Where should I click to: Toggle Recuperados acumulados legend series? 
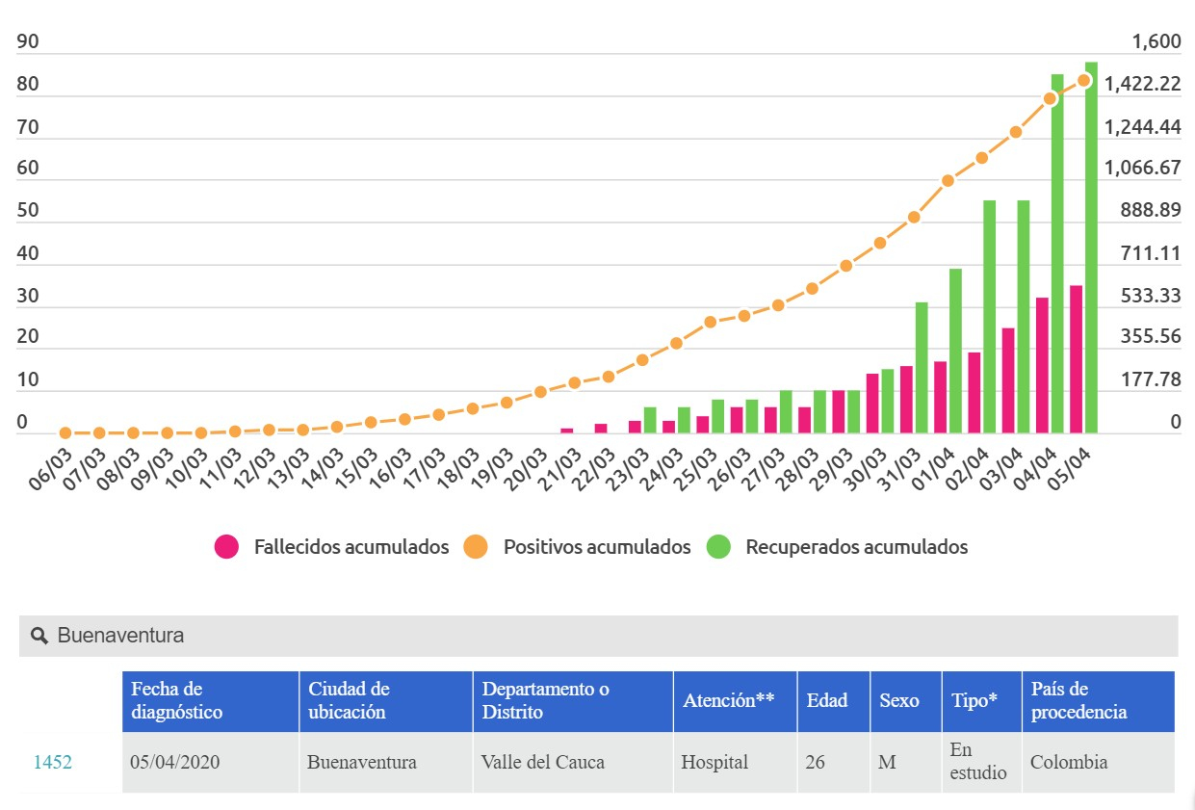pos(837,547)
